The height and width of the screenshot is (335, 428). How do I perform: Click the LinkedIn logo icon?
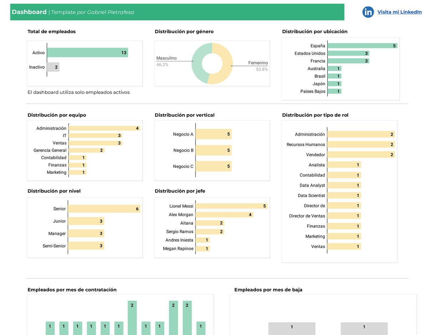click(x=368, y=12)
